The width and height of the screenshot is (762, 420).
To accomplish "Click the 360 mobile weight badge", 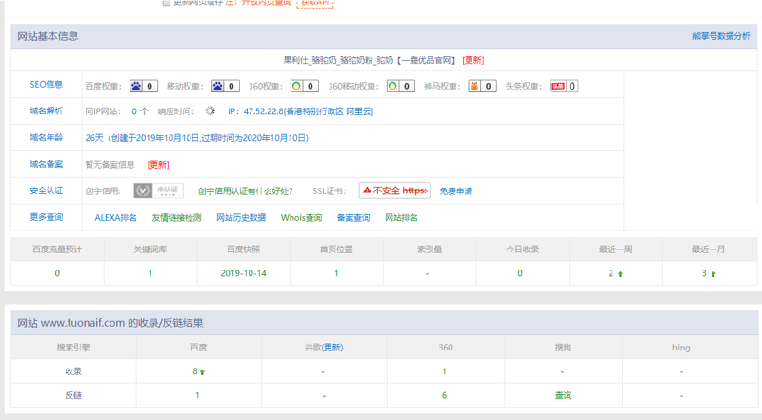I will coord(400,86).
